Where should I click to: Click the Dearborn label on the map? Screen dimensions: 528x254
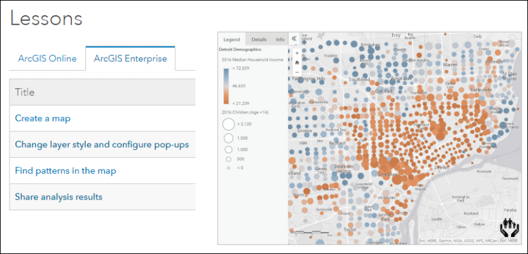[388, 174]
